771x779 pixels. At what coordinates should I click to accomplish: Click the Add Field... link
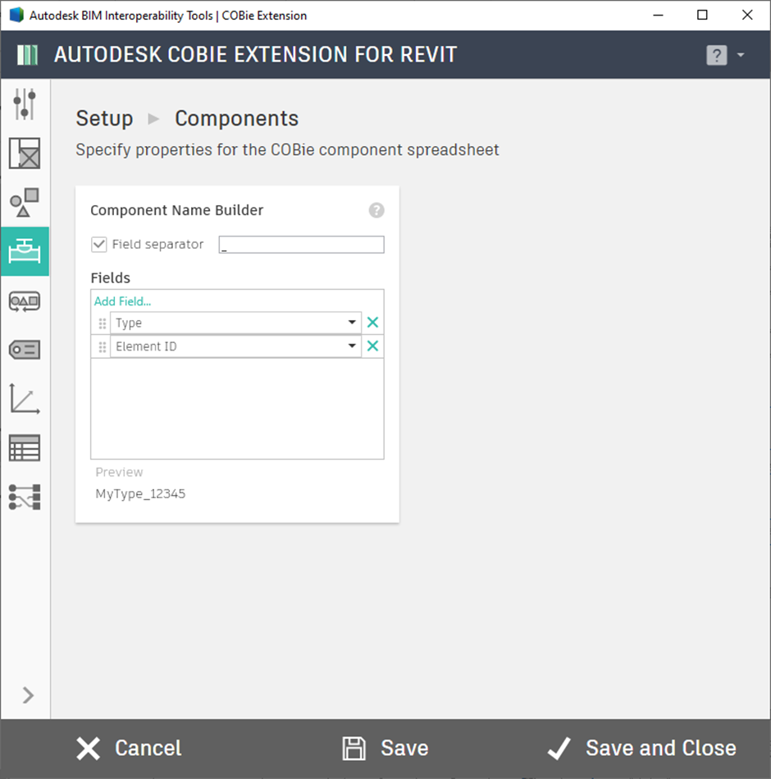pyautogui.click(x=123, y=301)
